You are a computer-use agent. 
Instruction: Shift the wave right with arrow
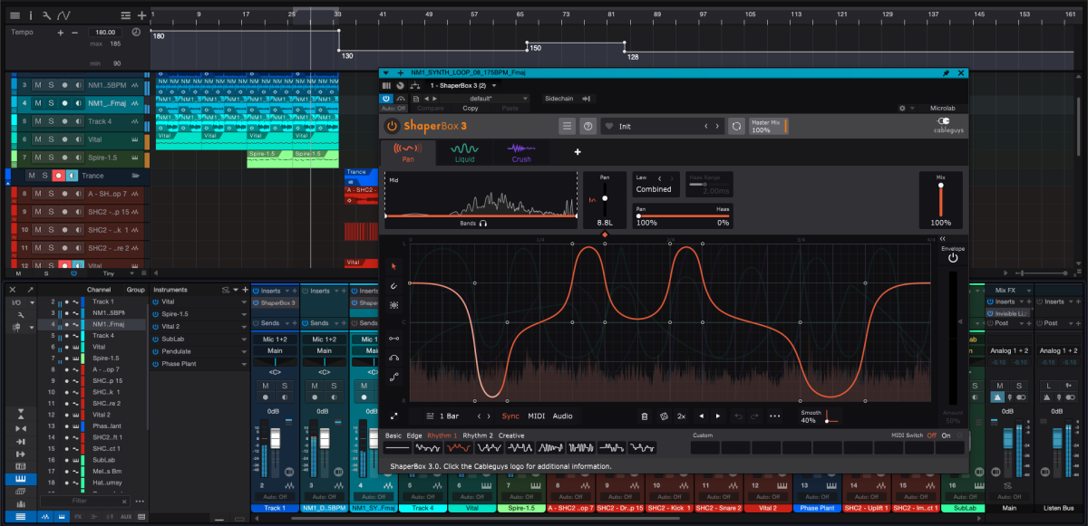pos(718,416)
